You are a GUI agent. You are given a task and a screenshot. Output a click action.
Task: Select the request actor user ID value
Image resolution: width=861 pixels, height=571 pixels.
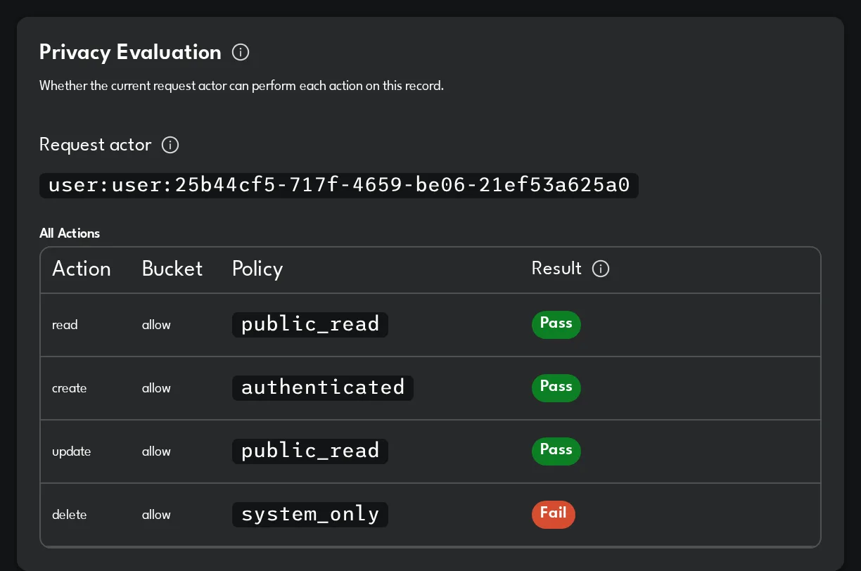coord(339,186)
